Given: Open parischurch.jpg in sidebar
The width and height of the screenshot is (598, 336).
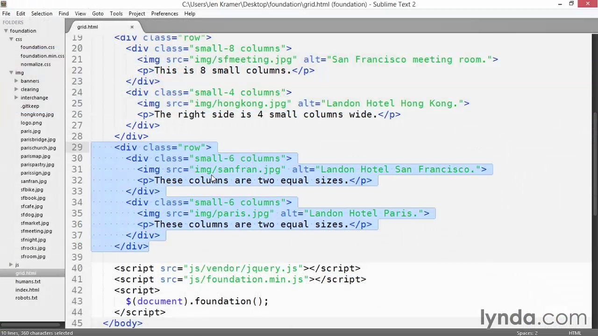Looking at the screenshot, I should pyautogui.click(x=38, y=148).
